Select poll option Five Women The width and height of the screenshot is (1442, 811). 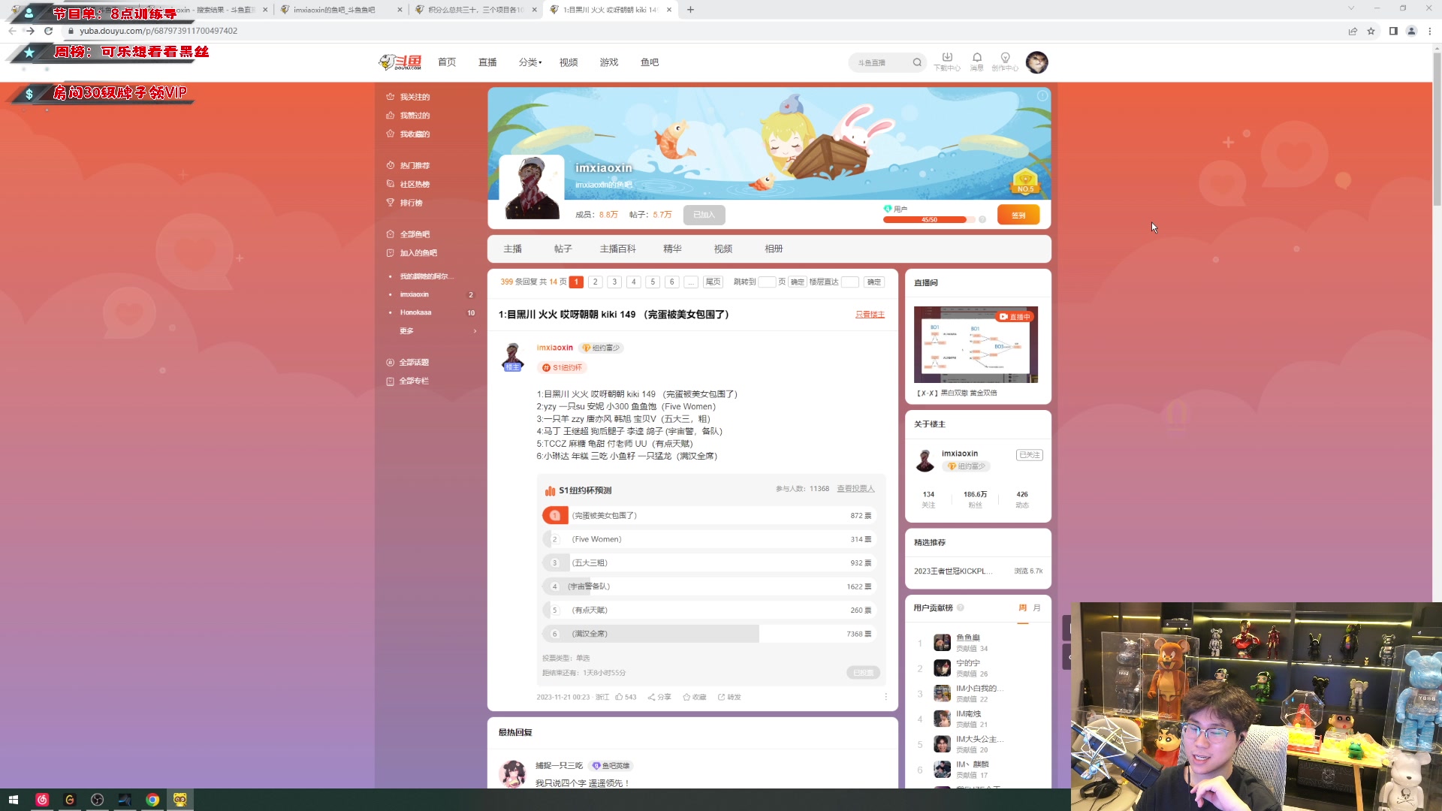click(650, 538)
